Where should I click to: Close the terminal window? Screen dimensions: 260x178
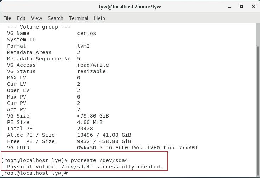(x=254, y=7)
